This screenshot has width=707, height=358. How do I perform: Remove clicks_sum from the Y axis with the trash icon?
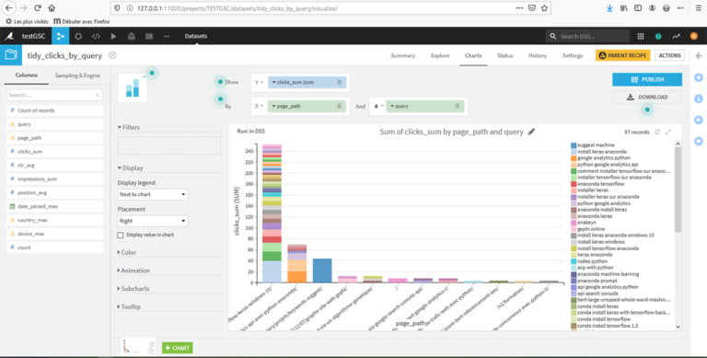[x=339, y=82]
